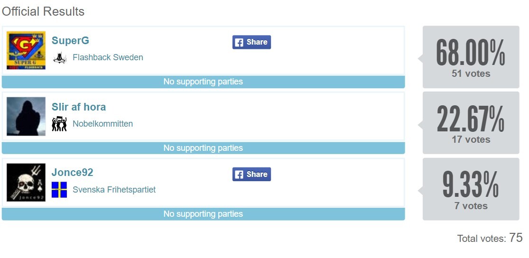Viewport: 529px width, 258px height.
Task: Click the Flashback Sweden party icon
Action: 59,58
